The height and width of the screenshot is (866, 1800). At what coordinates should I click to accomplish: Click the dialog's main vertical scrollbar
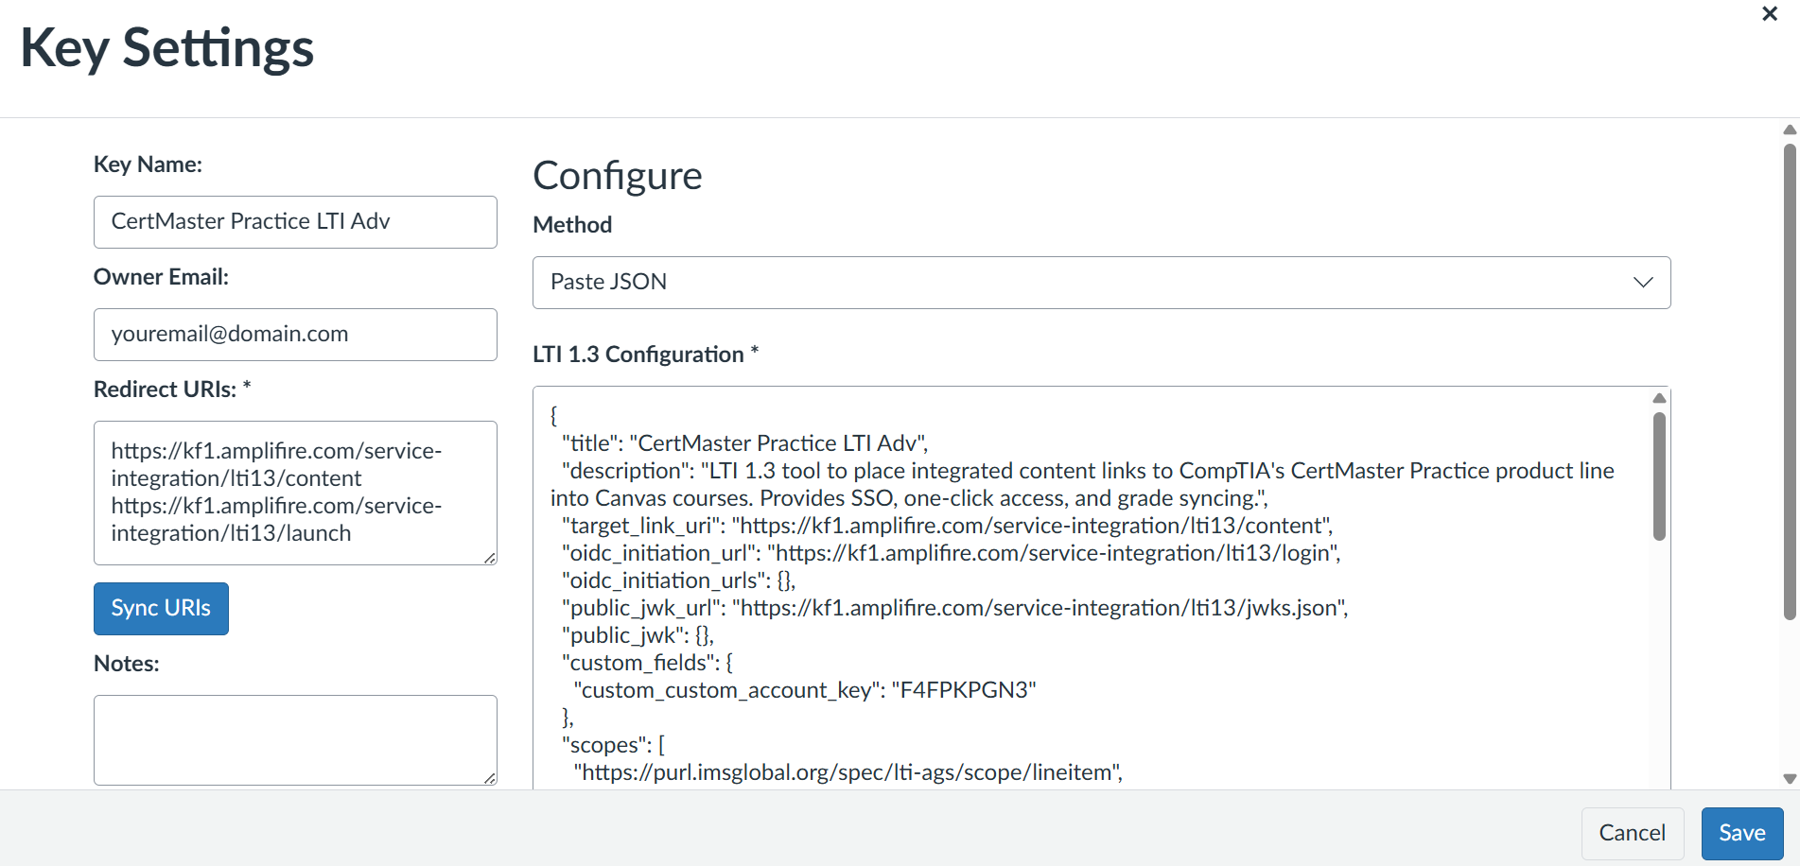tap(1790, 382)
